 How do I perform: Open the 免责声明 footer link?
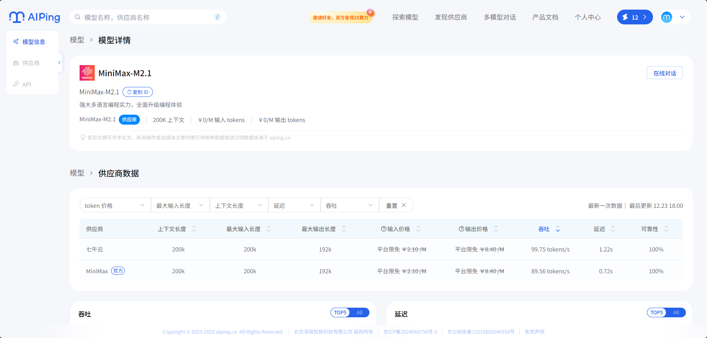tap(534, 332)
